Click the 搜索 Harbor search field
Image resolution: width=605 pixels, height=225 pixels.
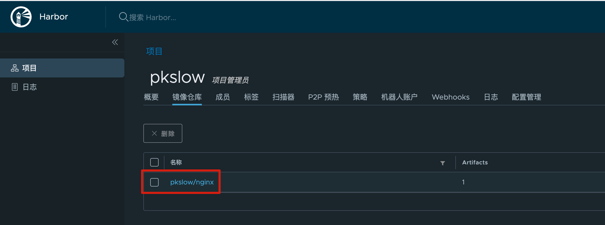point(153,17)
